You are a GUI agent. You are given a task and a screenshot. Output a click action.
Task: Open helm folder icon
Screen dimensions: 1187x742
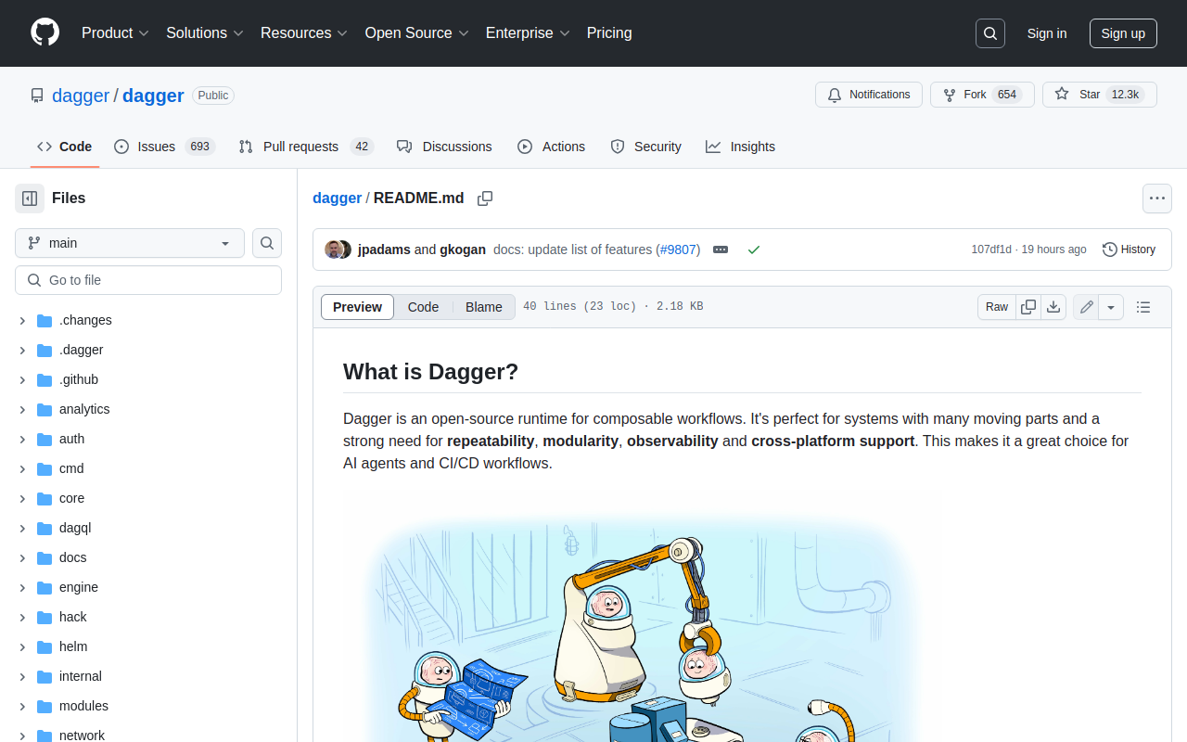[x=45, y=647]
